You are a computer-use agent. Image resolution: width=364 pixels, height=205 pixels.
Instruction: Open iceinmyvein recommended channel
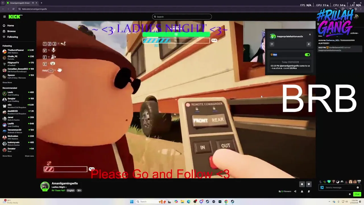pyautogui.click(x=18, y=143)
